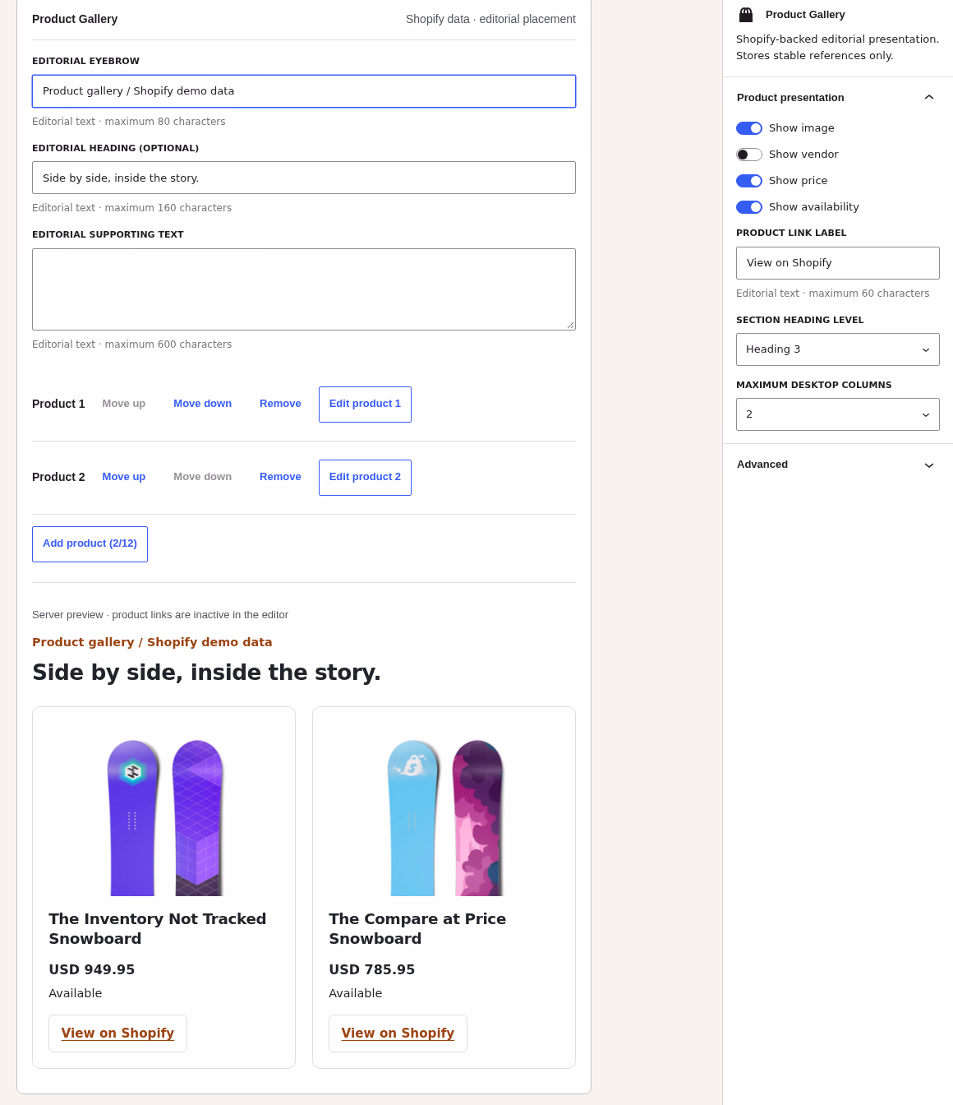The width and height of the screenshot is (953, 1105).
Task: Click the Available status under USD 949.95
Action: [x=76, y=993]
